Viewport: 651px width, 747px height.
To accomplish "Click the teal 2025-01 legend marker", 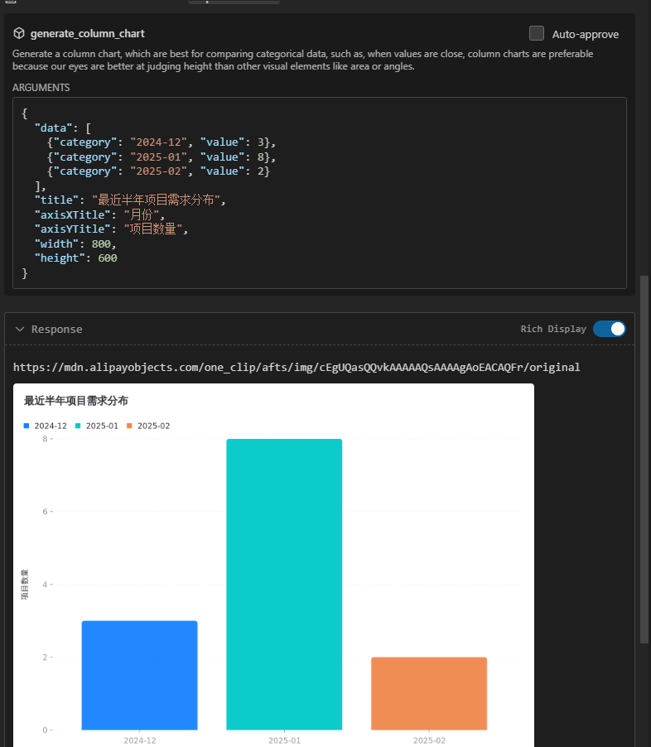I will pos(78,426).
